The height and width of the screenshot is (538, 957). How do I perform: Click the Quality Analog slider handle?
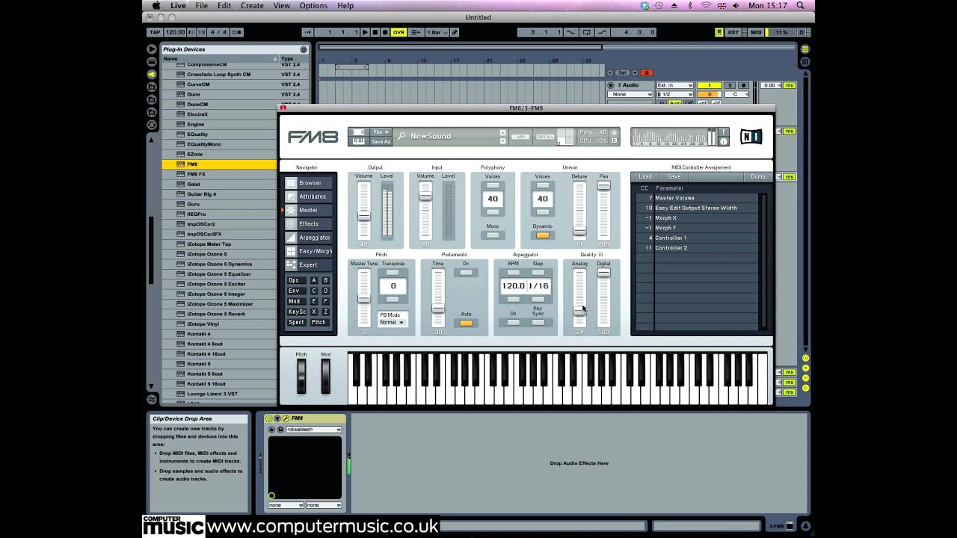tap(579, 309)
